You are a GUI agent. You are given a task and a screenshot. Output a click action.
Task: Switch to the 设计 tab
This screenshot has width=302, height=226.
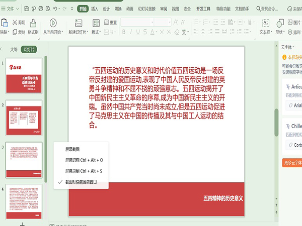106,9
